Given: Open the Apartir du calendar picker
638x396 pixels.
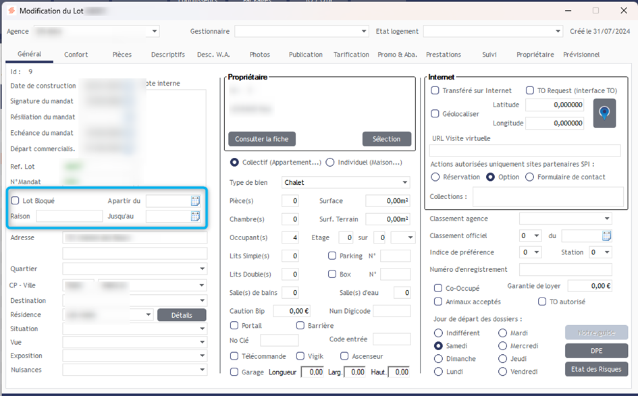Looking at the screenshot, I should click(195, 201).
